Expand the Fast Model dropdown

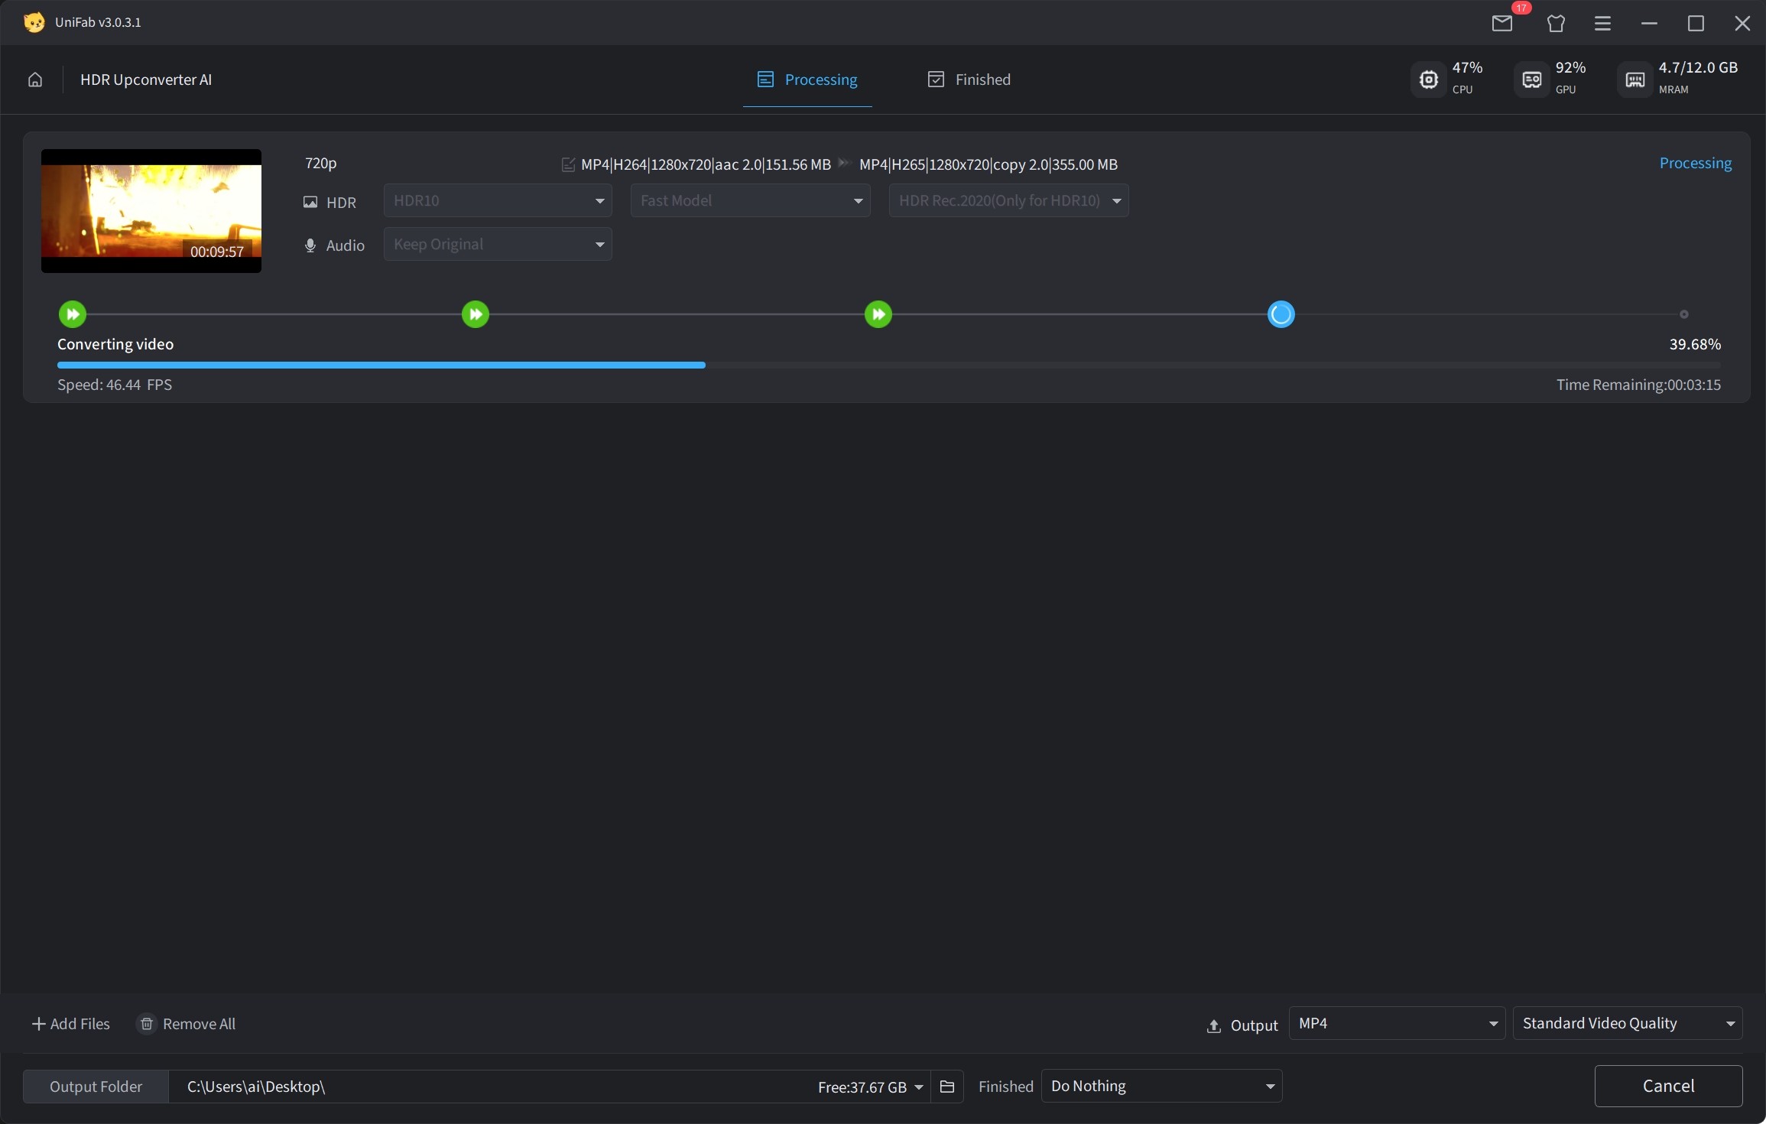[750, 201]
